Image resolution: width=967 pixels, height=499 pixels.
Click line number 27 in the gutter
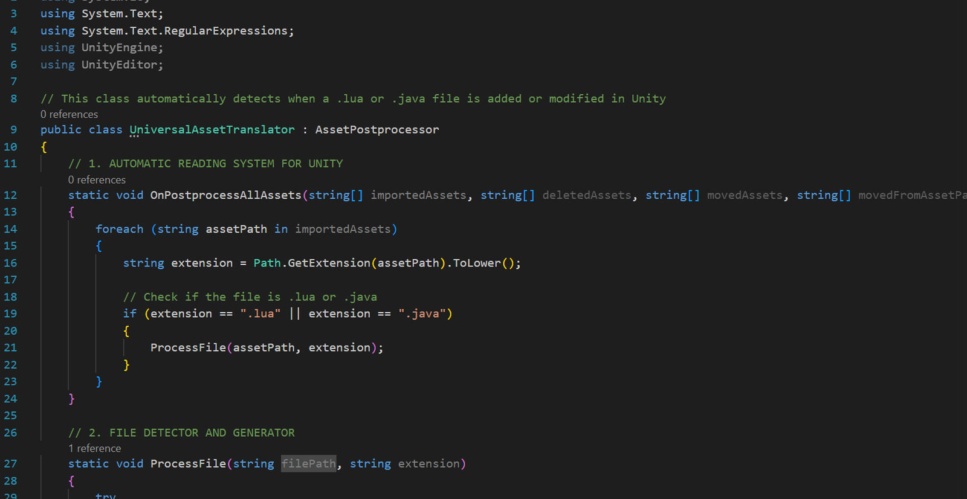(x=10, y=463)
